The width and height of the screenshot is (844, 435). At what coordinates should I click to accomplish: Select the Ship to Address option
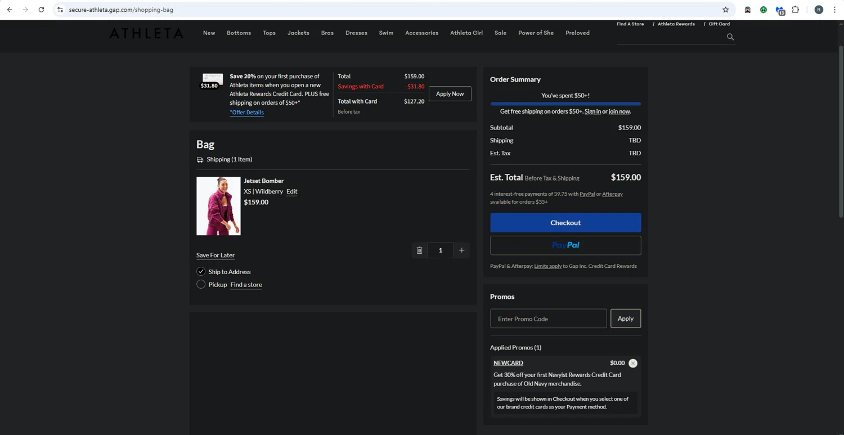click(201, 271)
